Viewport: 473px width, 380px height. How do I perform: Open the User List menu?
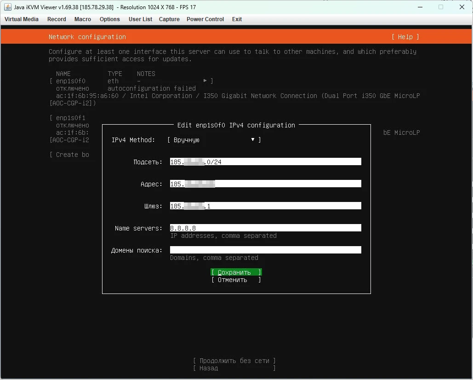pyautogui.click(x=140, y=19)
